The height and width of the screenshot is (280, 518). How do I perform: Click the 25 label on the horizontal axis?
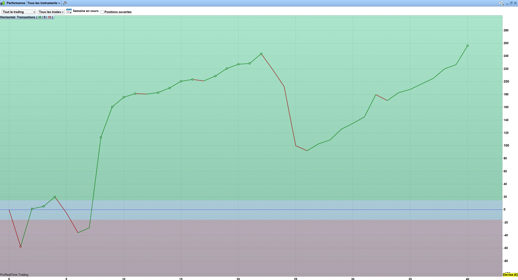[x=296, y=279]
